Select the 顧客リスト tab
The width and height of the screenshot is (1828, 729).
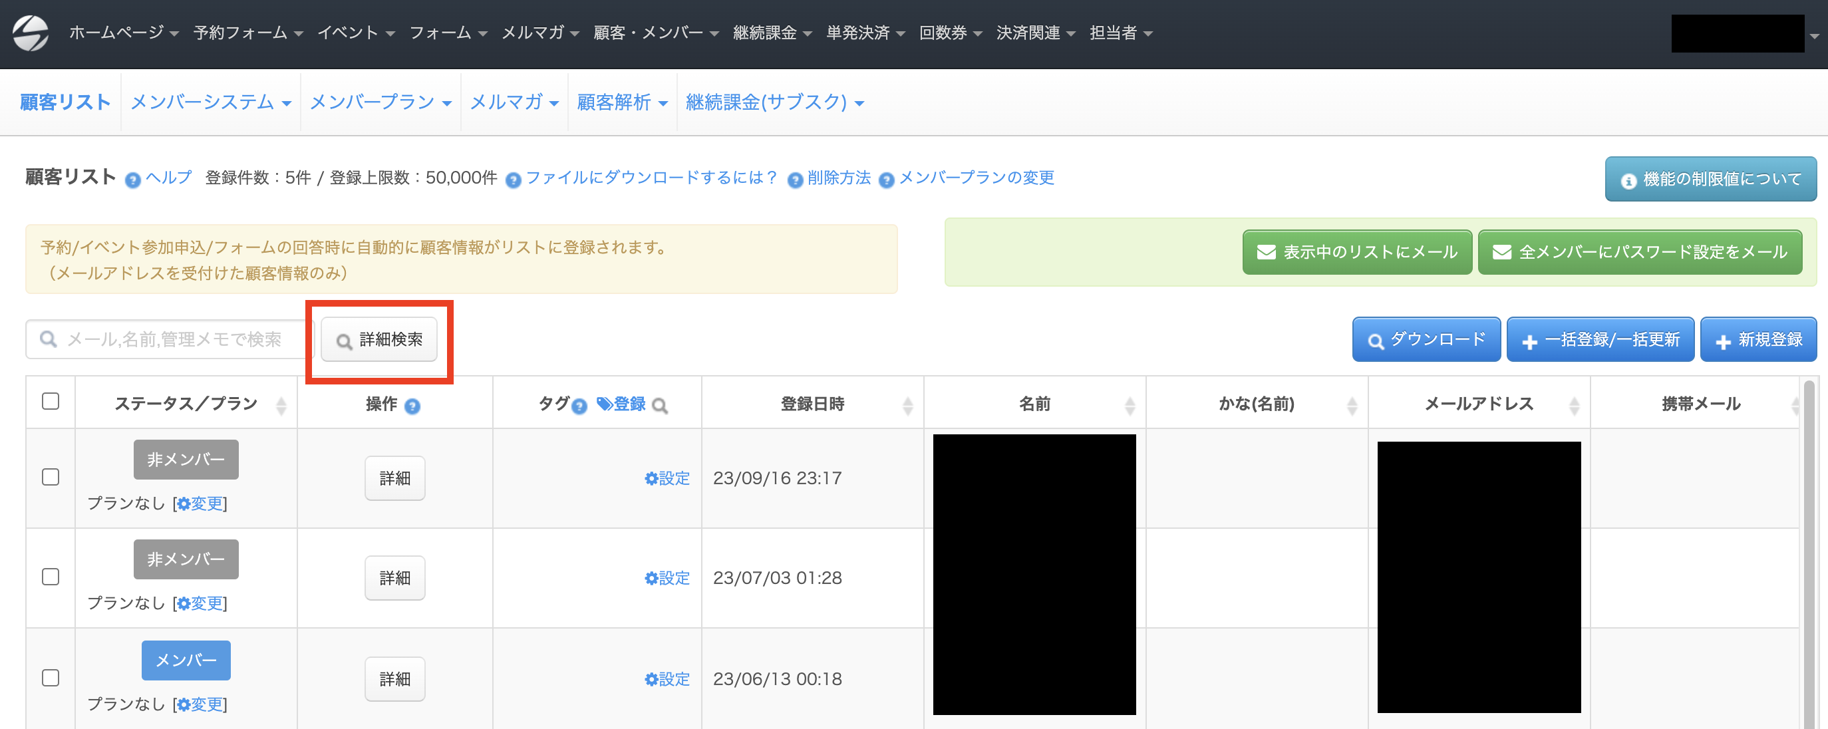(65, 103)
